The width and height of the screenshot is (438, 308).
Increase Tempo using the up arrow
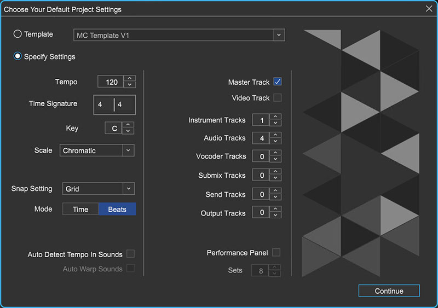130,79
